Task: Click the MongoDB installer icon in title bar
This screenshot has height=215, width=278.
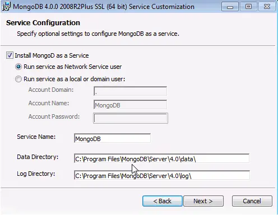Action: click(7, 6)
